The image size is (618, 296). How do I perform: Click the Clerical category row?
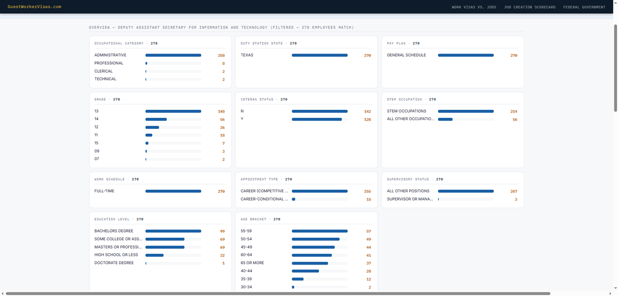point(160,71)
